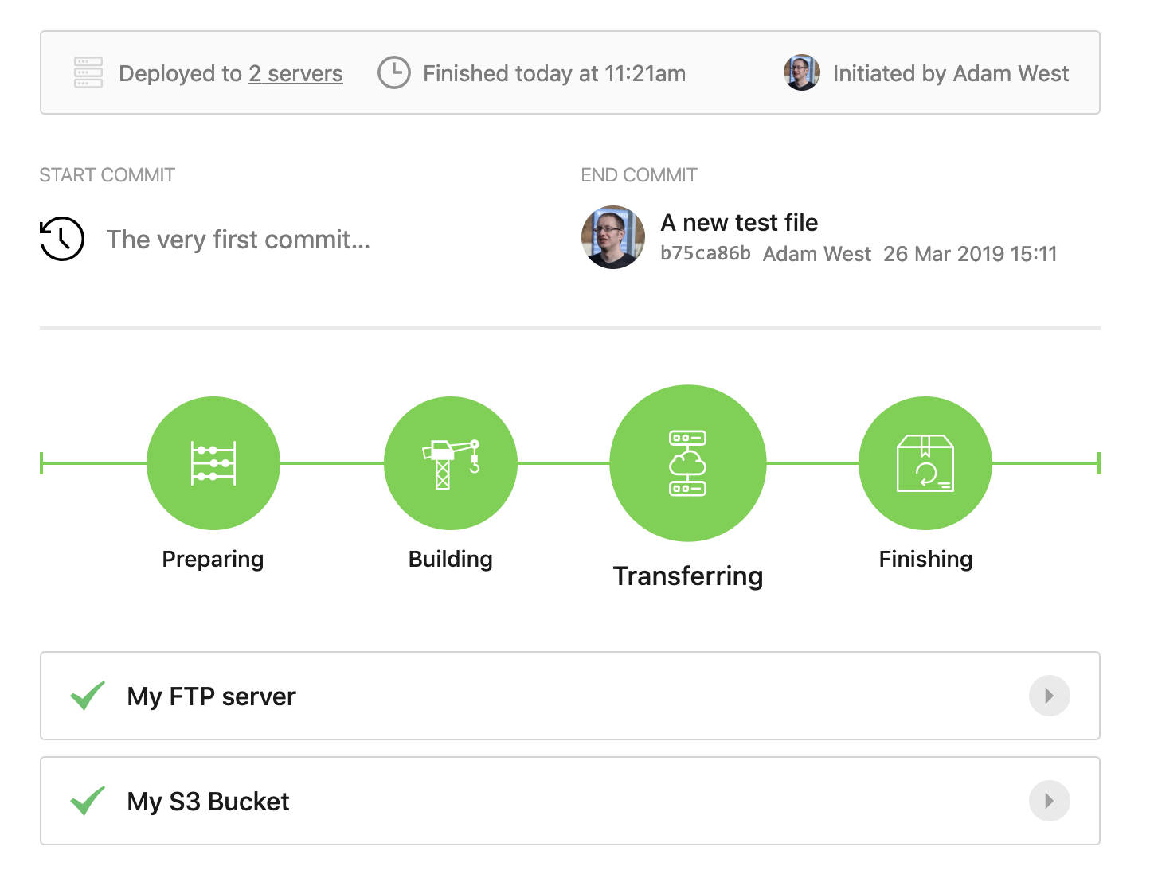Select the Preparing stage label
Image resolution: width=1150 pixels, height=874 pixels.
click(213, 559)
